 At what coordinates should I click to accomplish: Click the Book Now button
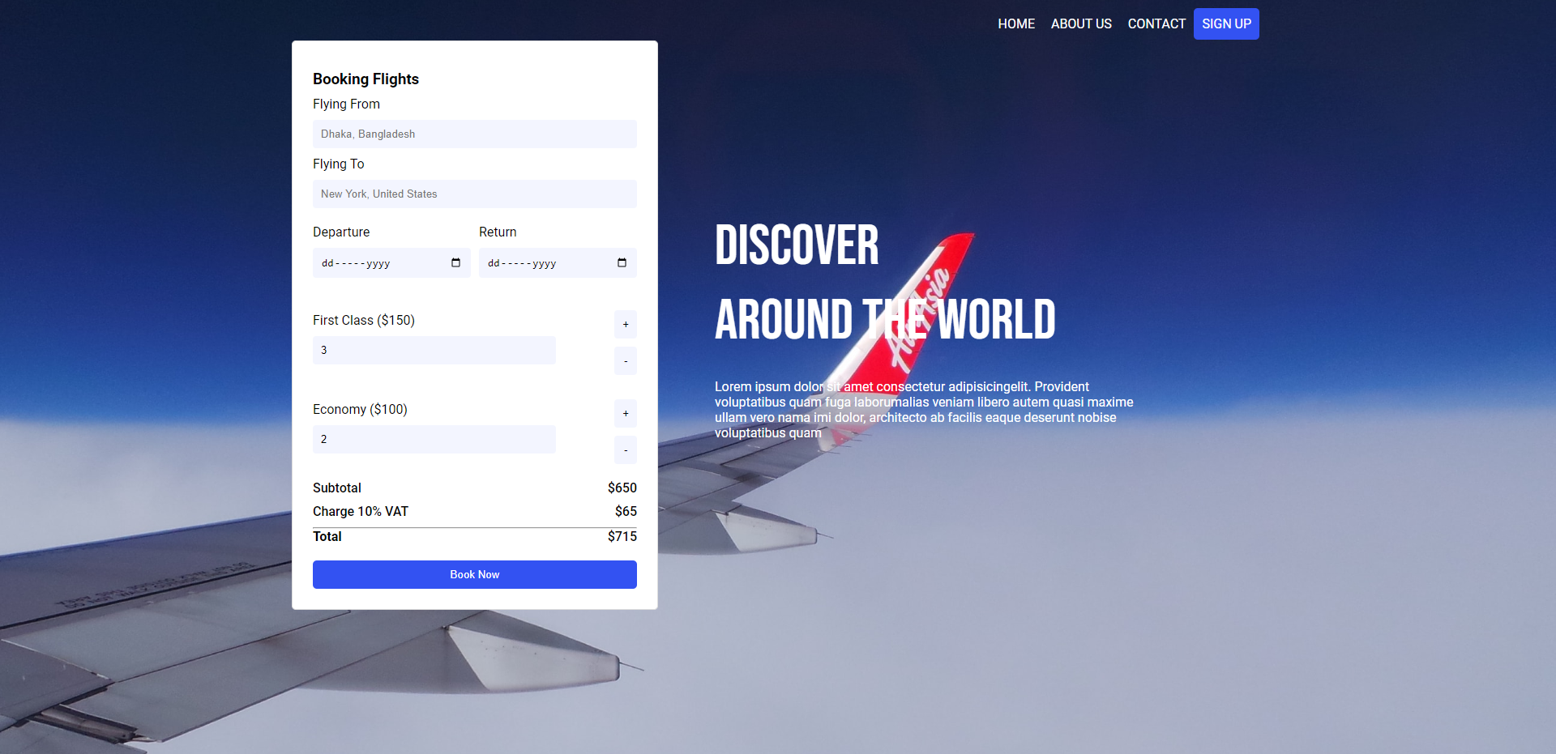click(x=474, y=574)
